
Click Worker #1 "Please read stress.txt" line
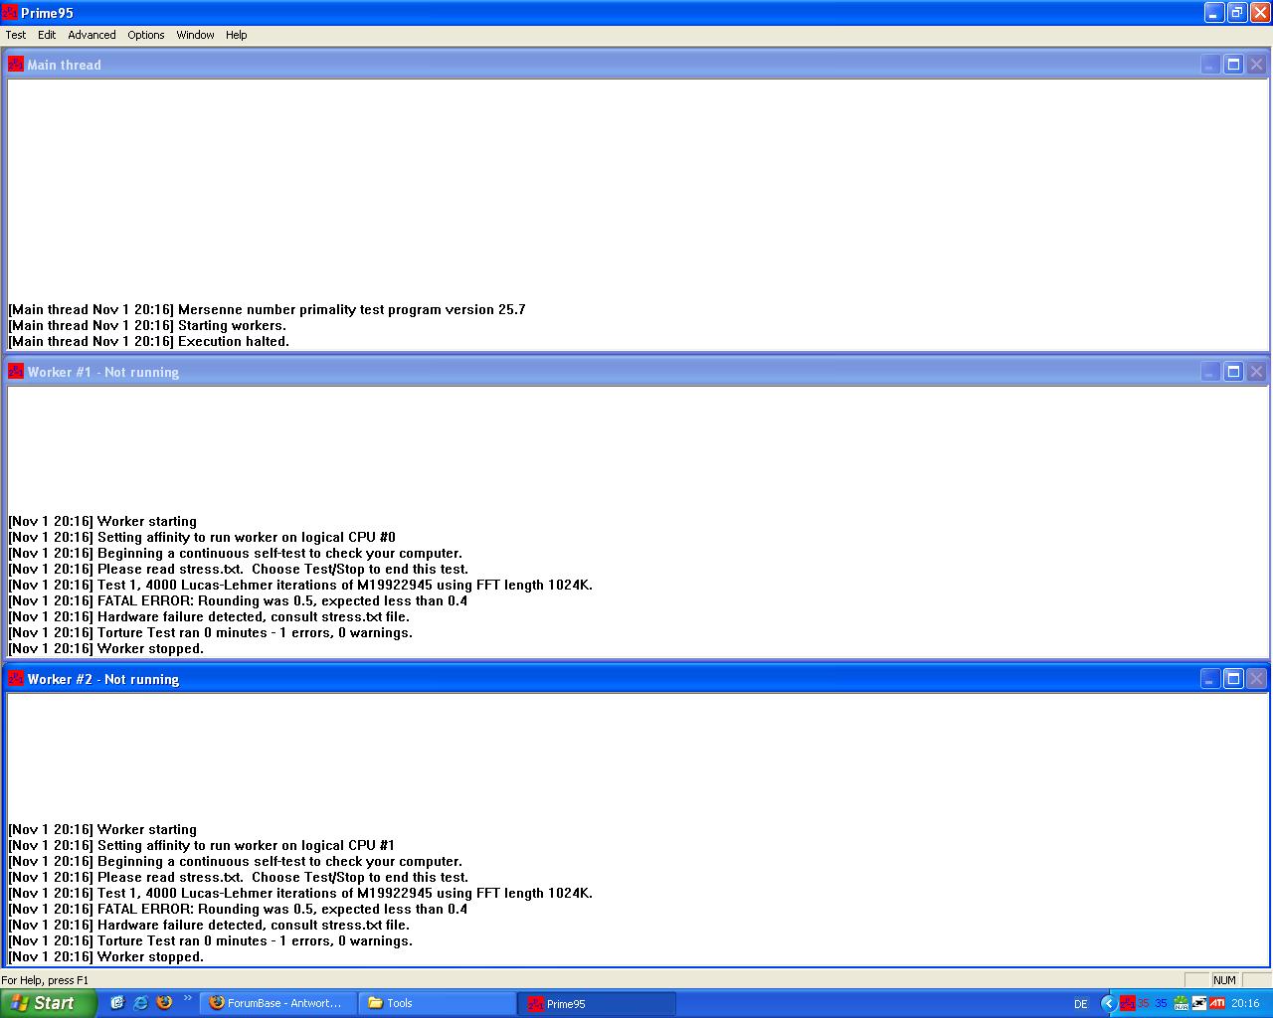[239, 569]
